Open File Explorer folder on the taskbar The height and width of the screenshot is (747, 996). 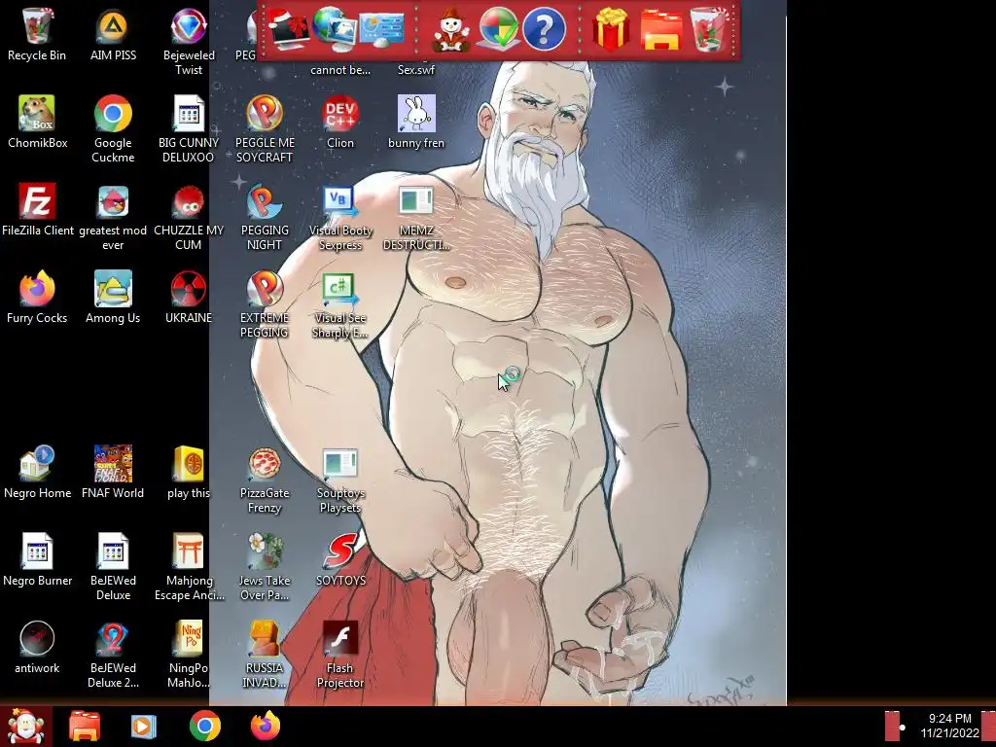(85, 726)
